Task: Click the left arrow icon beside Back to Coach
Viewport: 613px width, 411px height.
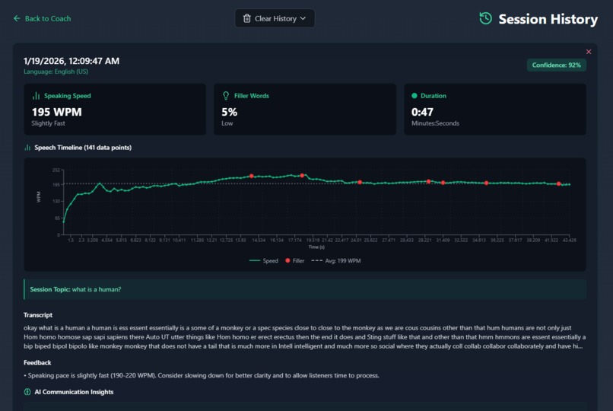Action: tap(17, 18)
